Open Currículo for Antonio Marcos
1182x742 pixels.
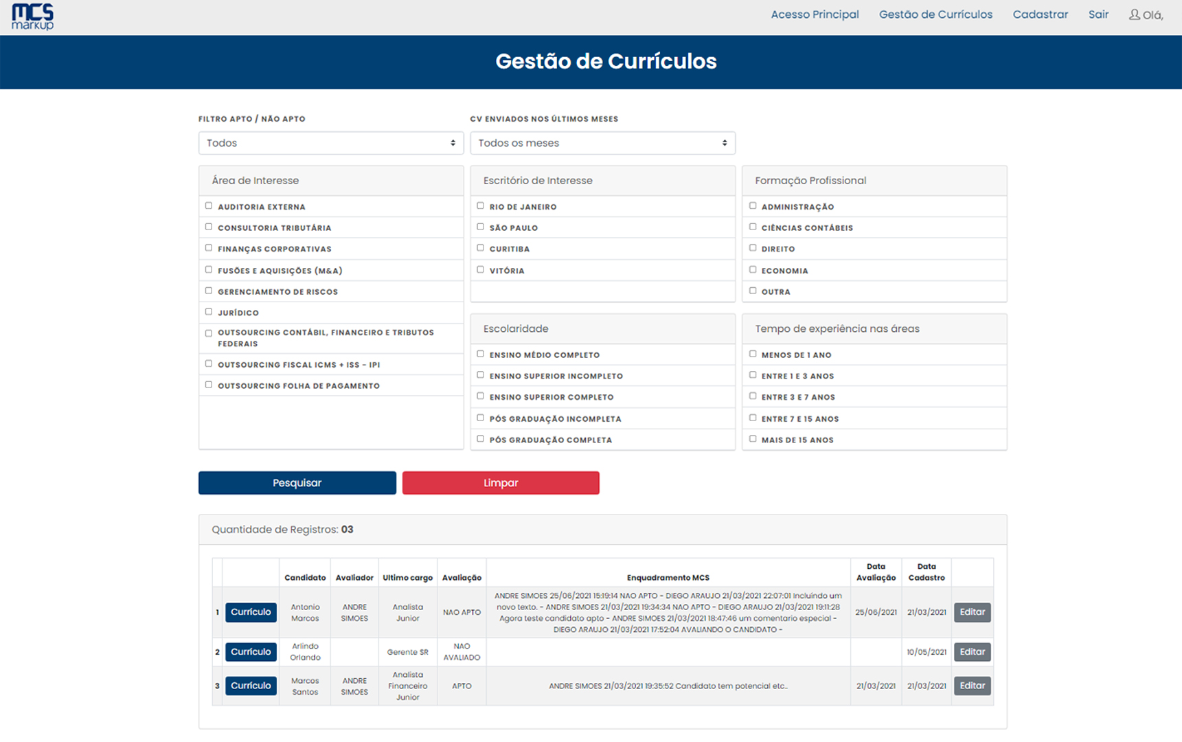point(251,612)
